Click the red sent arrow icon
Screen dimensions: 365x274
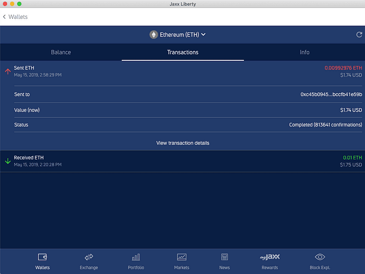(x=8, y=72)
